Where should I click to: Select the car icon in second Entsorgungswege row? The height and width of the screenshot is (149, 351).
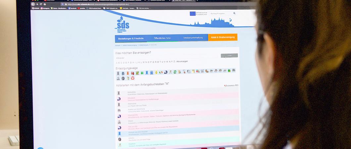(118, 78)
